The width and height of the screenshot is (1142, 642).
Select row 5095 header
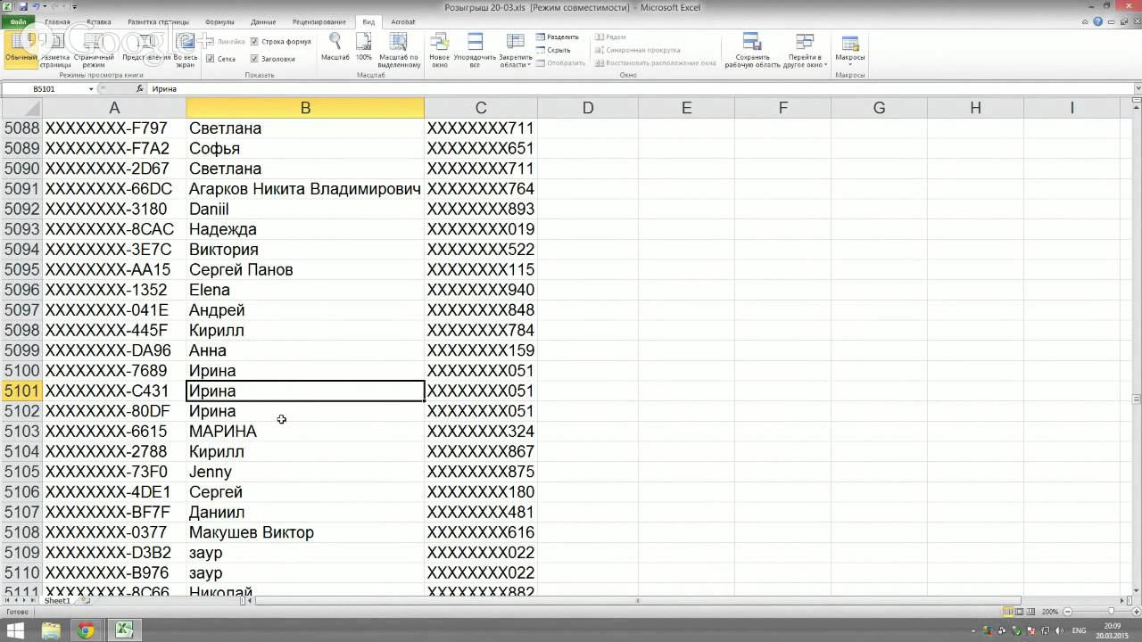(21, 269)
